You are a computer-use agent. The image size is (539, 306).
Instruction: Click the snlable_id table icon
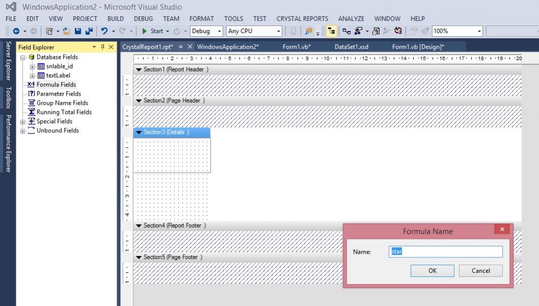click(x=41, y=66)
